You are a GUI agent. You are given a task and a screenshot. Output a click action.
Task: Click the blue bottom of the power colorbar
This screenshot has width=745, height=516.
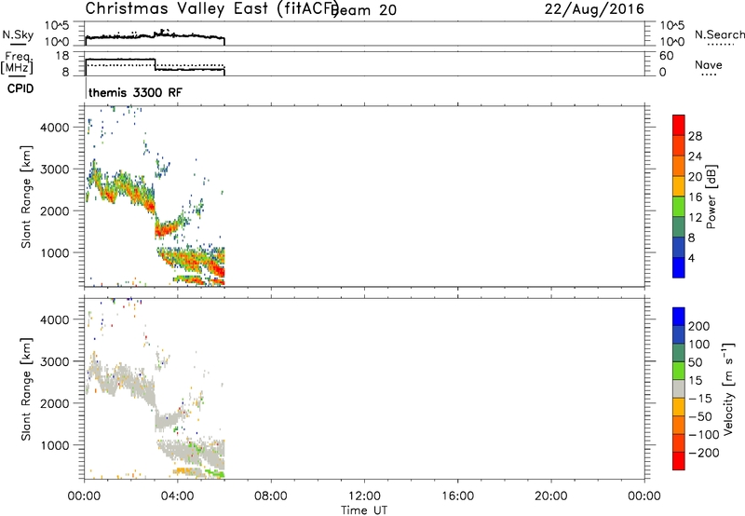[679, 267]
